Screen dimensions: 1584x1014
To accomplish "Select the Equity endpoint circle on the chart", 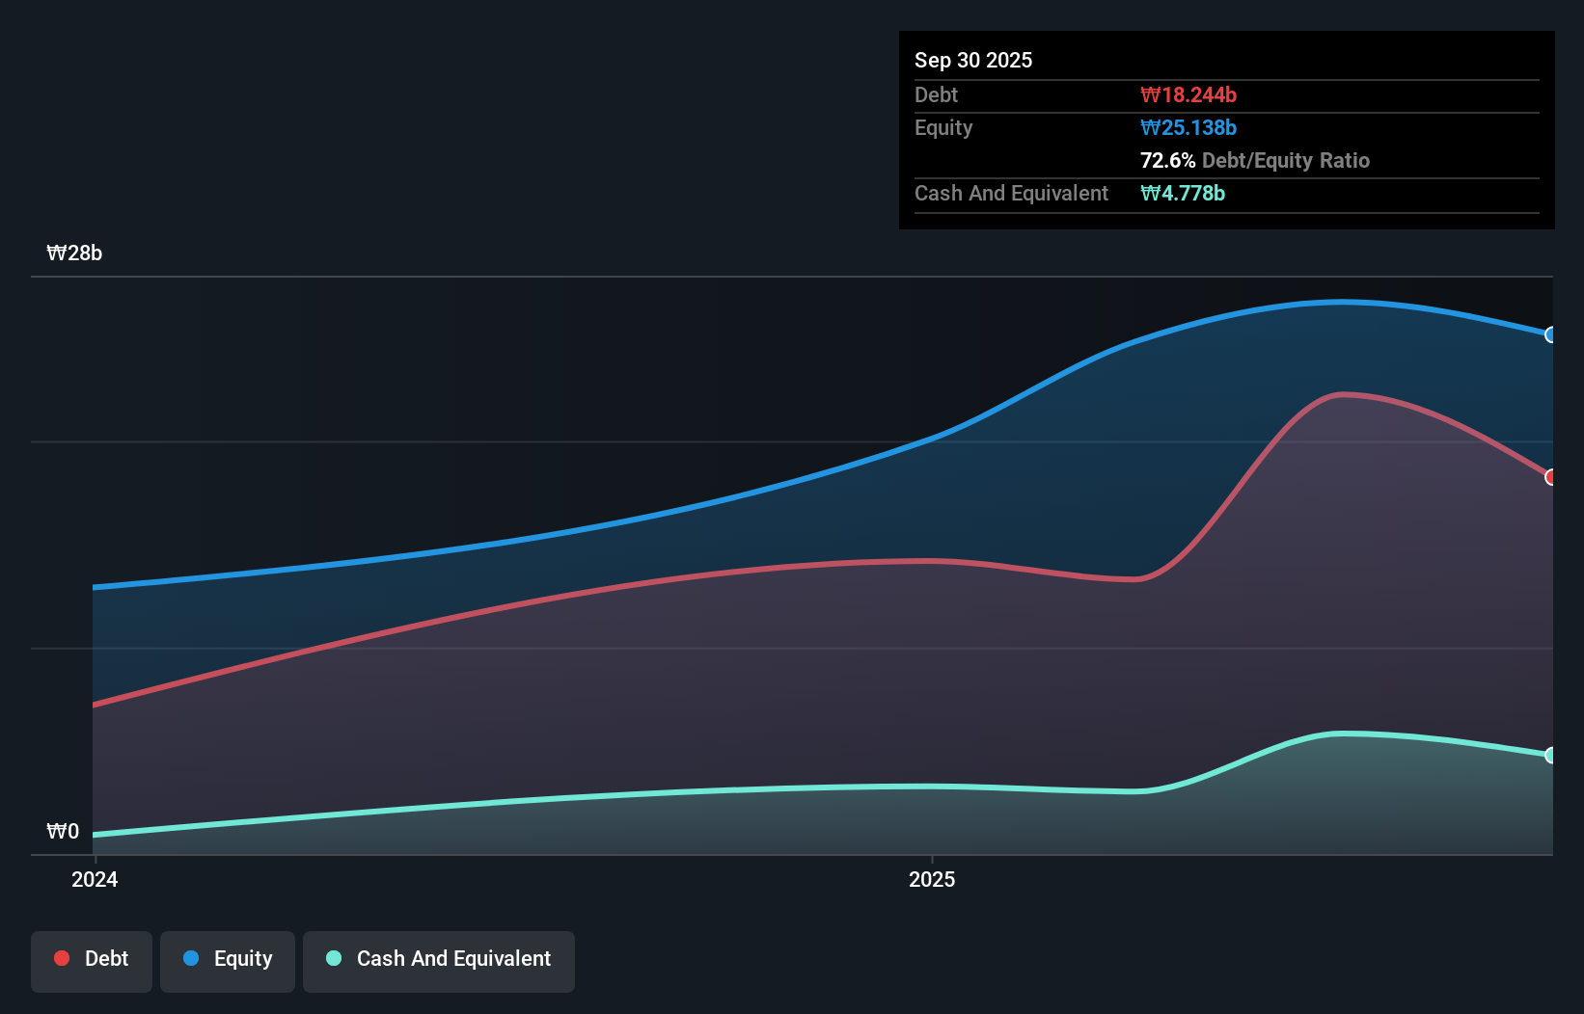I will [x=1550, y=335].
